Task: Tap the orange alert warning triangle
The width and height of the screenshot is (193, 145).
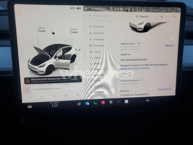Action: point(28,81)
